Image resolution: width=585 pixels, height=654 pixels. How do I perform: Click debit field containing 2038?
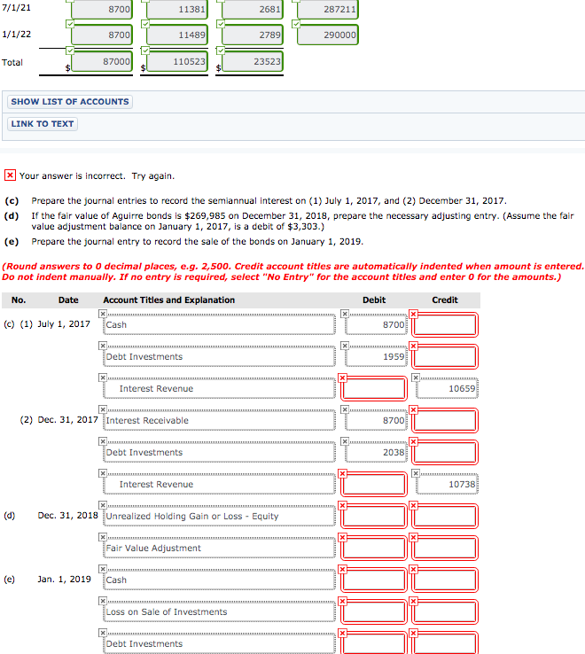click(x=376, y=452)
